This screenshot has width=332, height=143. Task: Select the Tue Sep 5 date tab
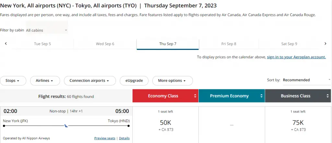click(x=42, y=44)
